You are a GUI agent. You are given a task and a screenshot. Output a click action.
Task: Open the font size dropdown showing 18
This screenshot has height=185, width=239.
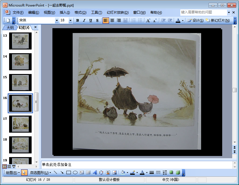[70, 20]
